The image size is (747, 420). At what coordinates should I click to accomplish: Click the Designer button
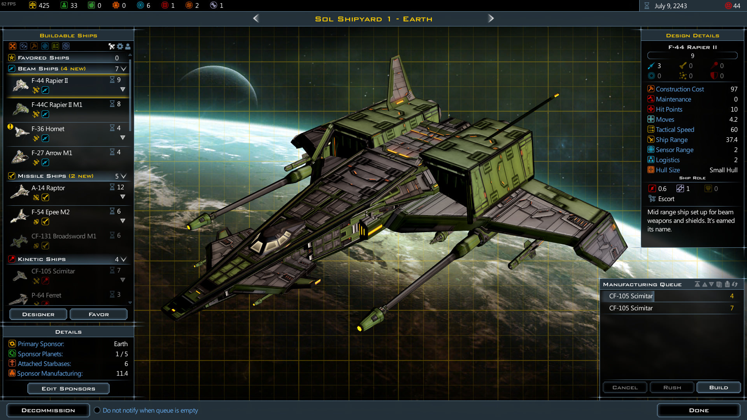(x=38, y=314)
